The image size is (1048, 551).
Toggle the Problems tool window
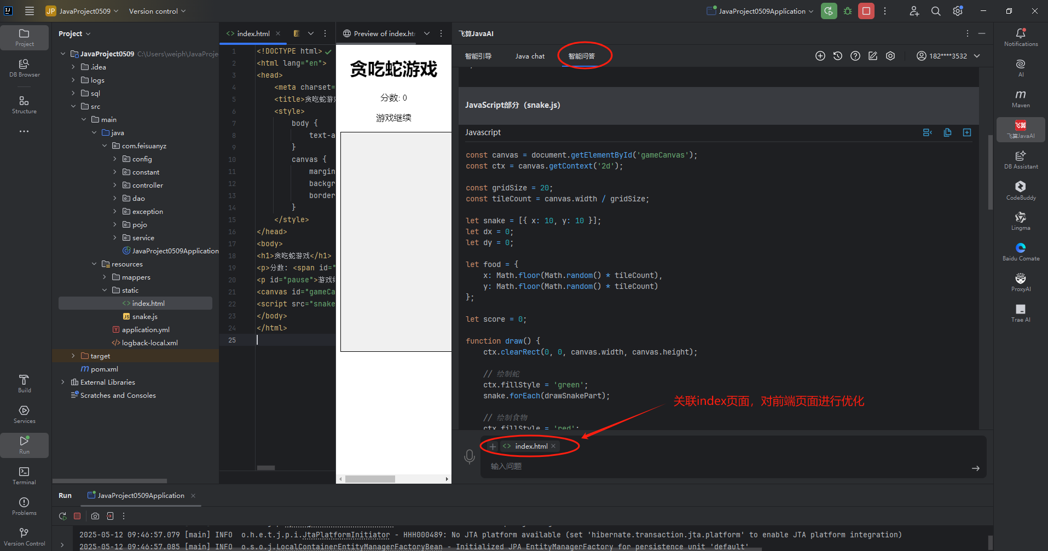(x=24, y=506)
